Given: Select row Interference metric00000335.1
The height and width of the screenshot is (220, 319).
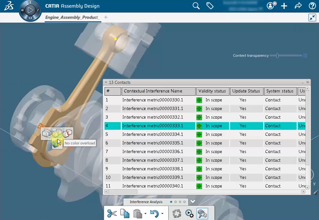Looking at the screenshot, I should (205, 143).
